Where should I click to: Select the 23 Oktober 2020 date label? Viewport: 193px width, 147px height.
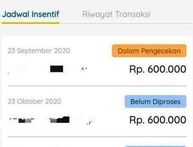(x=34, y=102)
